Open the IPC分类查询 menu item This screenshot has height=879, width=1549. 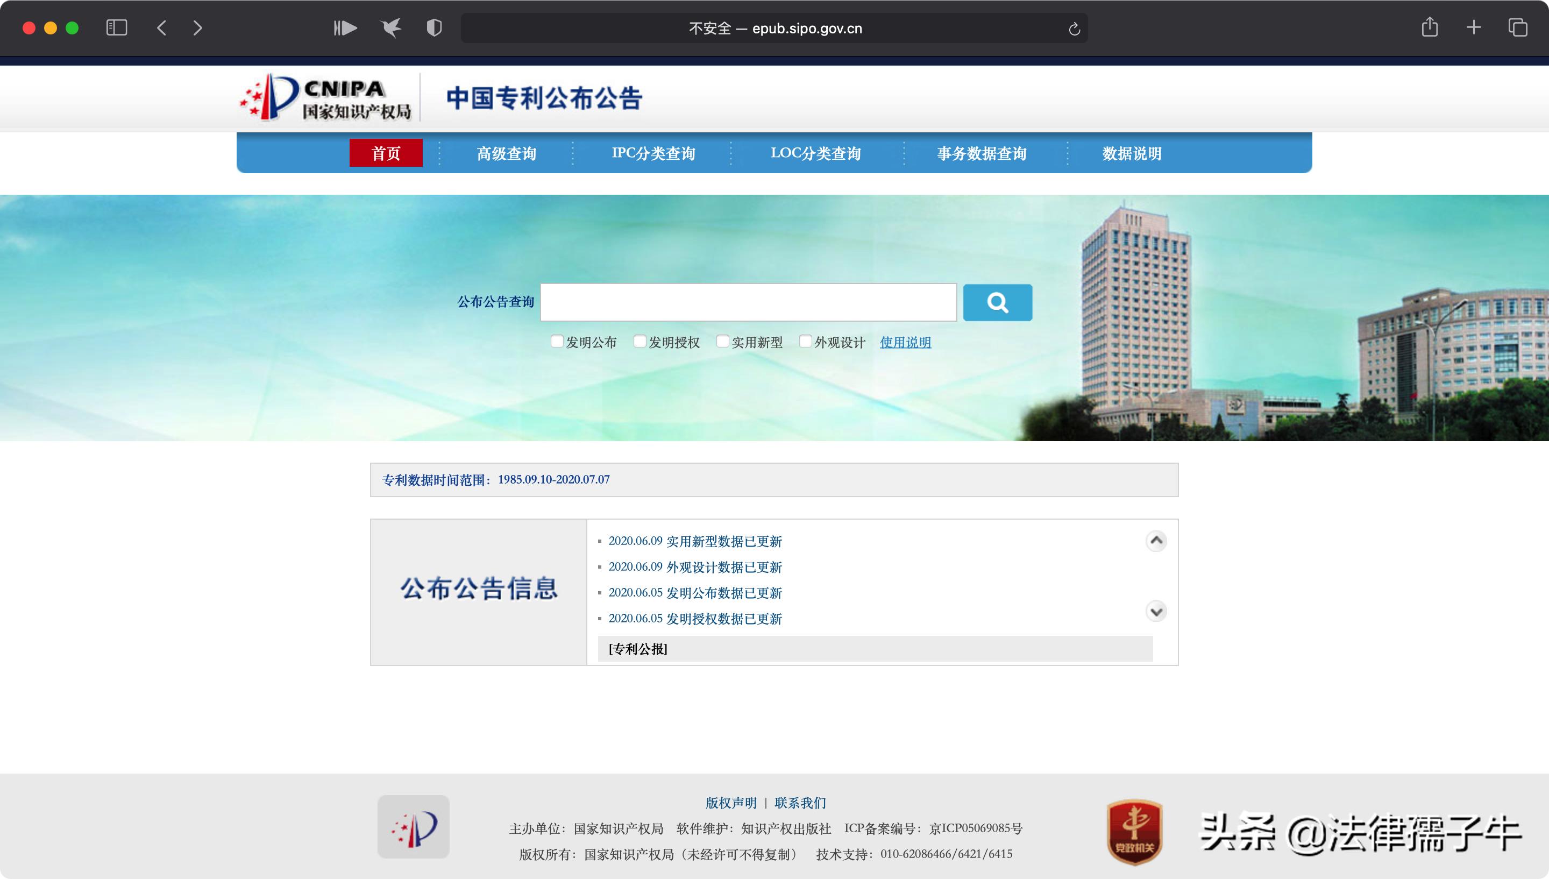coord(653,153)
